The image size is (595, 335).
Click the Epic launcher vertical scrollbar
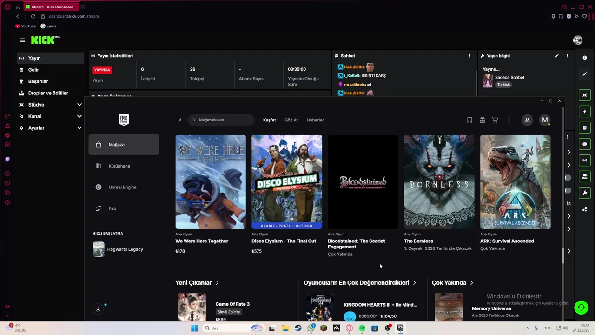[563, 256]
